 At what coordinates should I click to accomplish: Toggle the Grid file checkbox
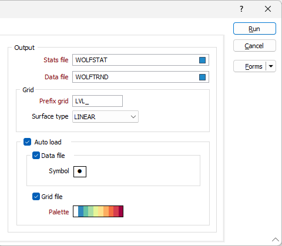(x=36, y=197)
